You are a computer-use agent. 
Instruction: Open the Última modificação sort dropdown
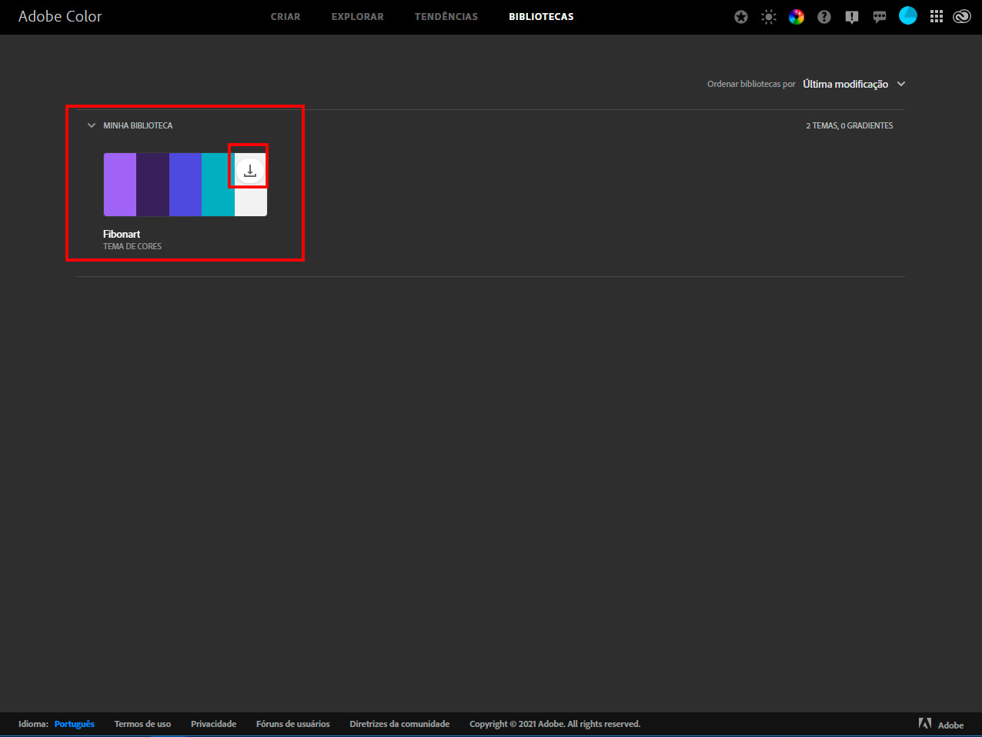tap(854, 84)
